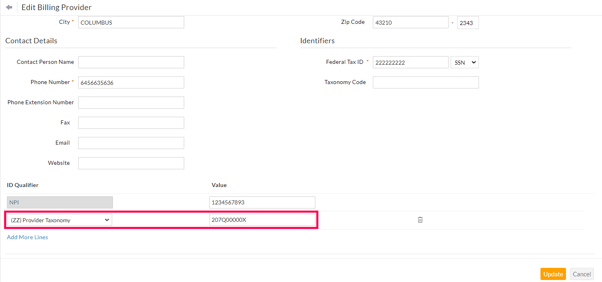Click the NPI value field
The width and height of the screenshot is (602, 282).
pos(262,202)
